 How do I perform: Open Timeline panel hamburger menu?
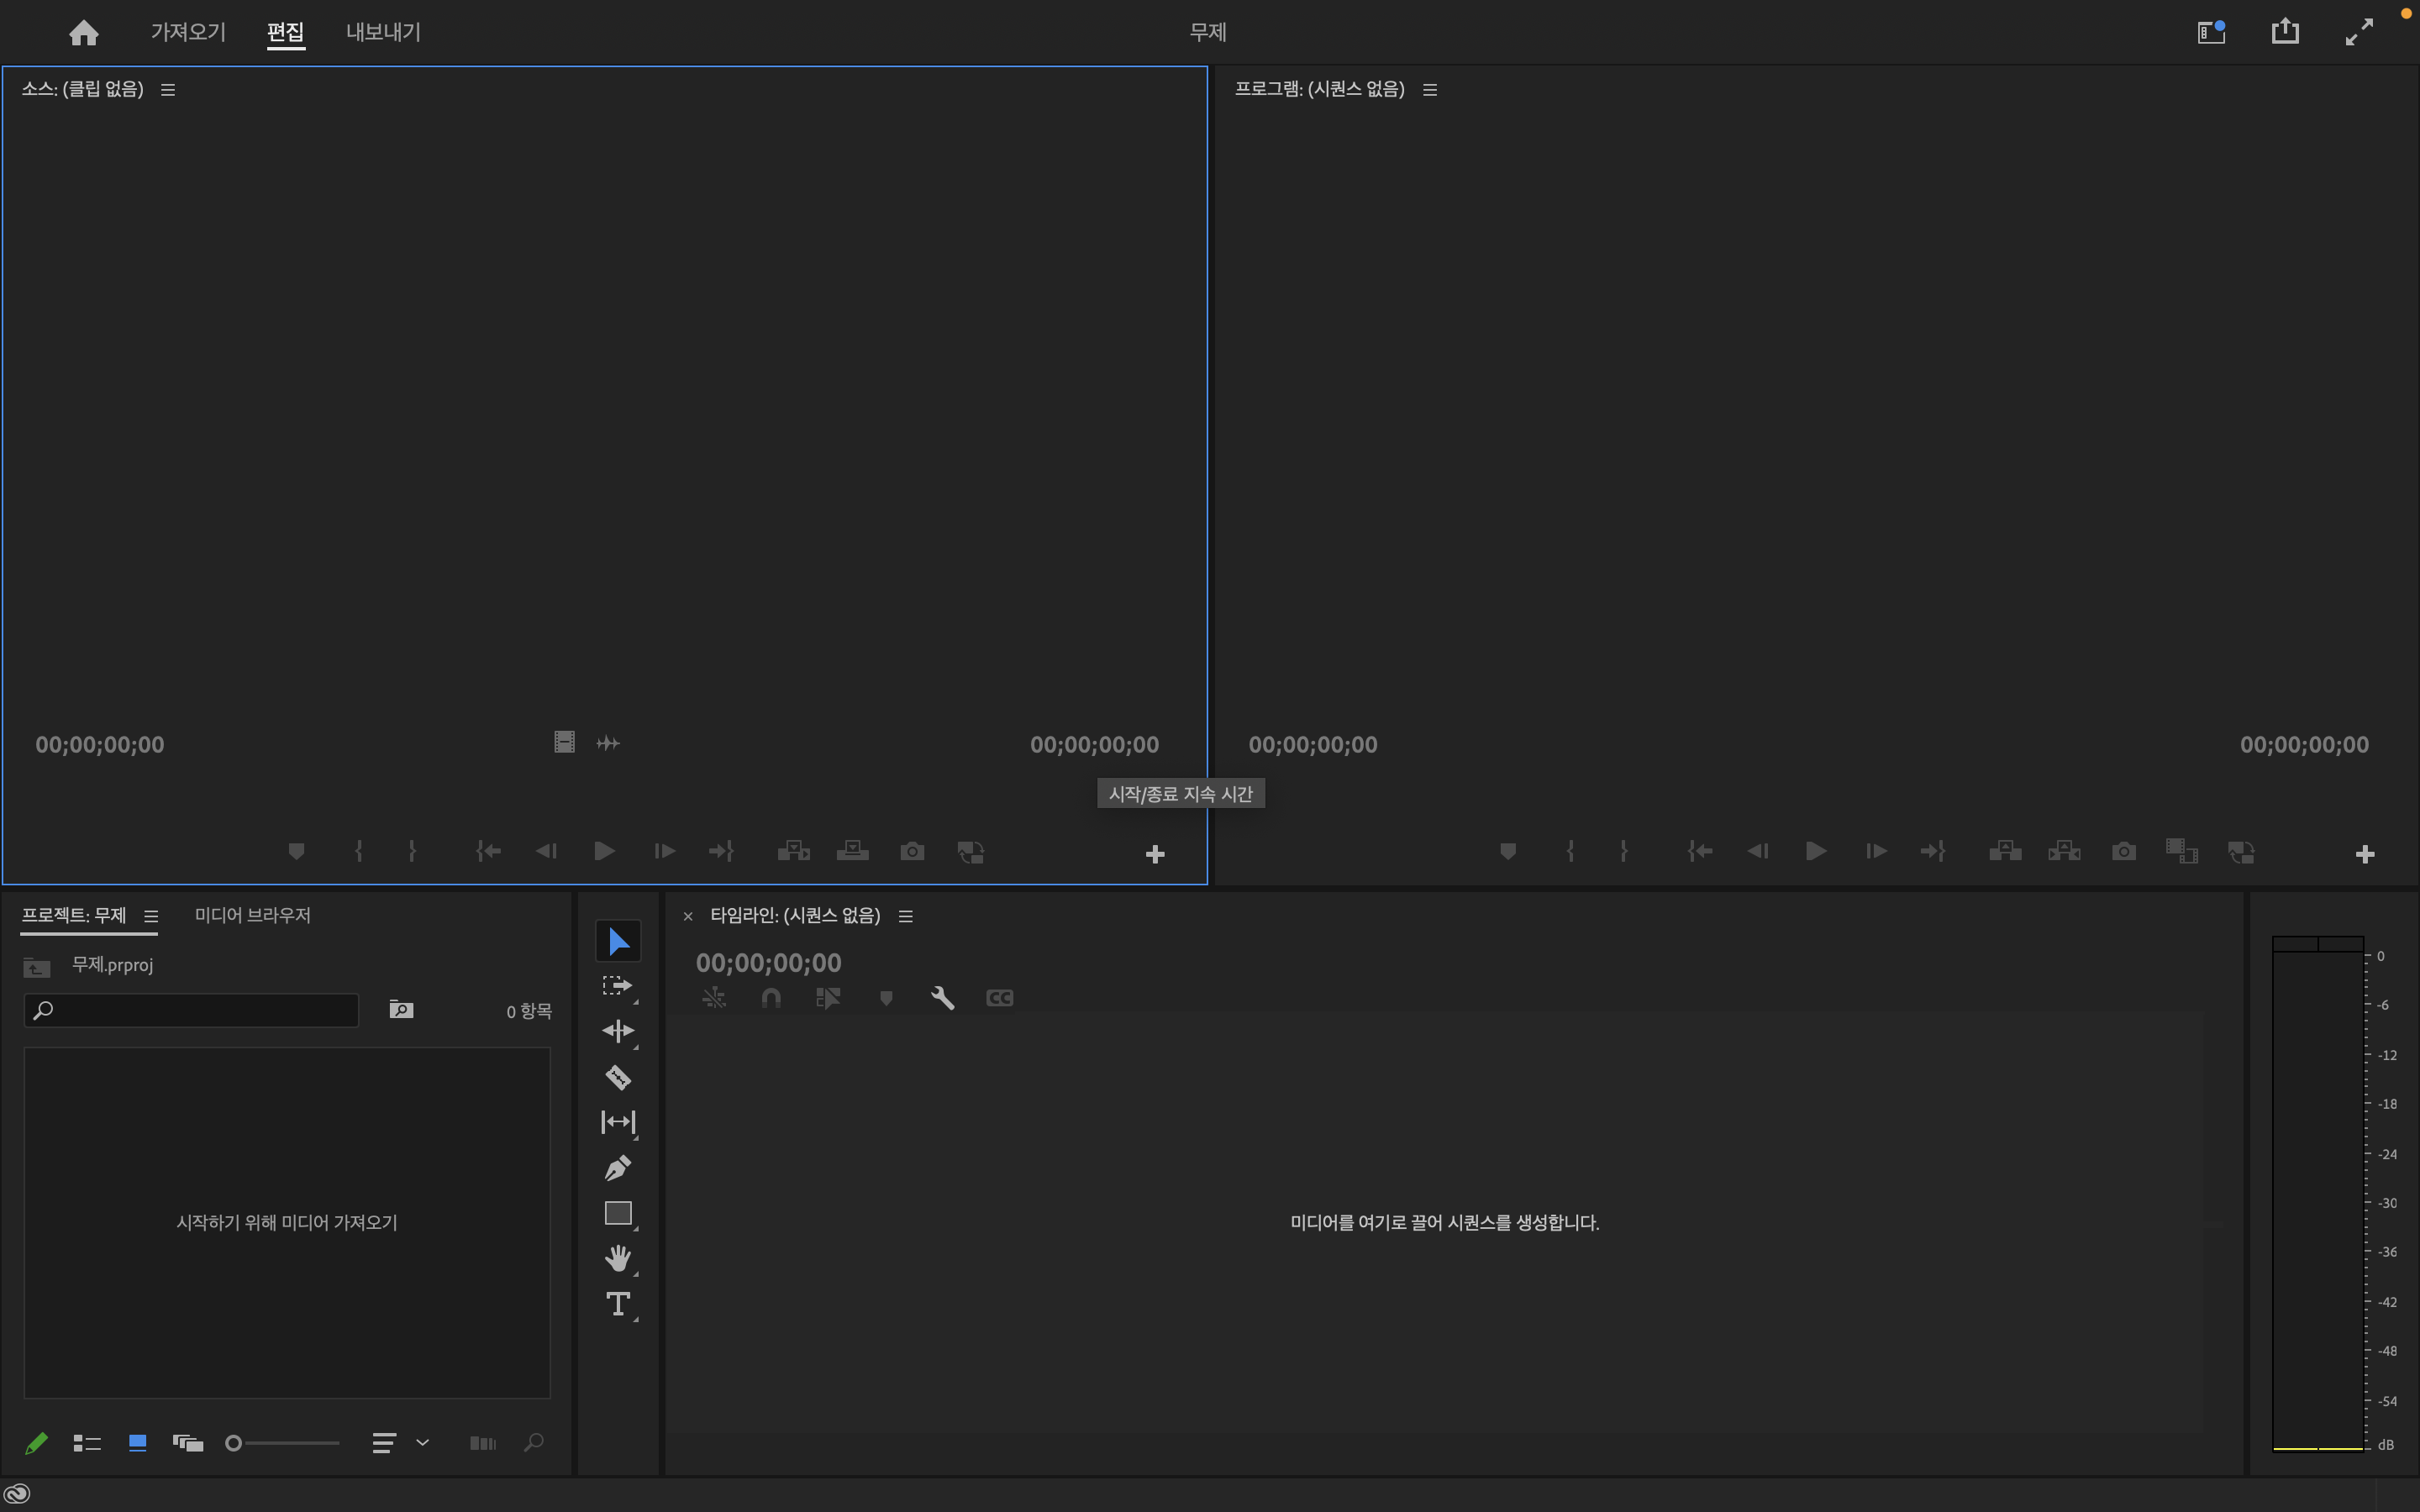click(x=906, y=916)
